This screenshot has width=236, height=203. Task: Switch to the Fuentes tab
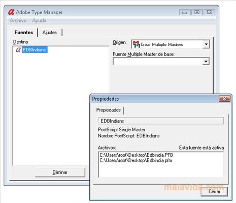[24, 33]
